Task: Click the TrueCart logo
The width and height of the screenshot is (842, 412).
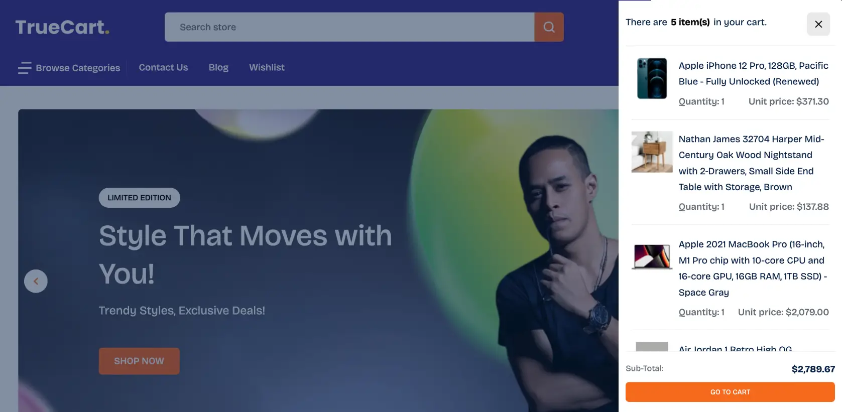Action: [x=62, y=27]
